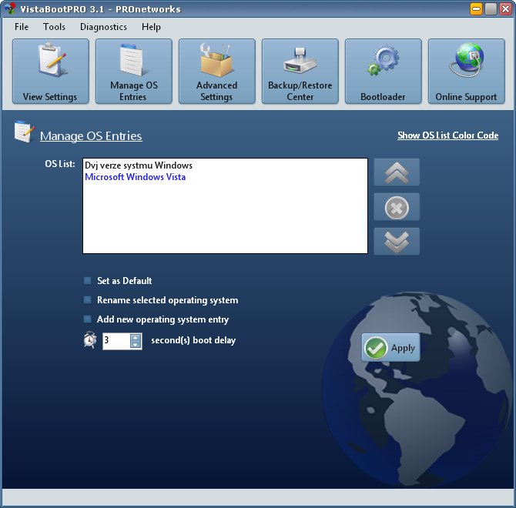
Task: Show OS List Color Code link
Action: [447, 135]
